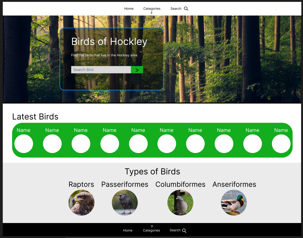This screenshot has height=238, width=303.
Task: Open Categories in the top navigation
Action: click(152, 9)
